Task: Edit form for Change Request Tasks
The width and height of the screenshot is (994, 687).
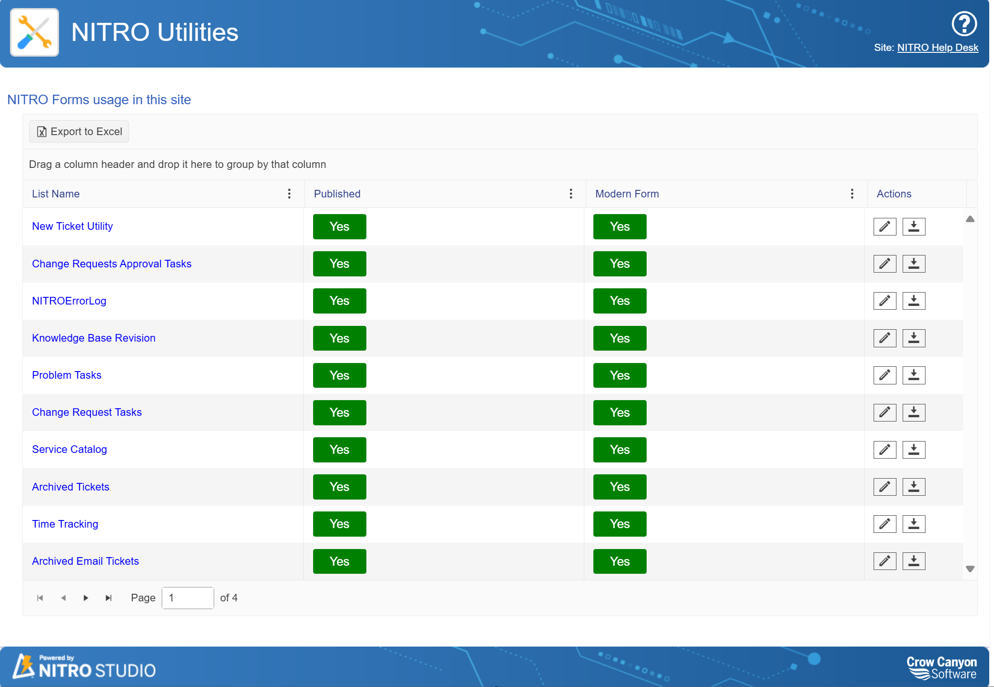Action: tap(885, 412)
